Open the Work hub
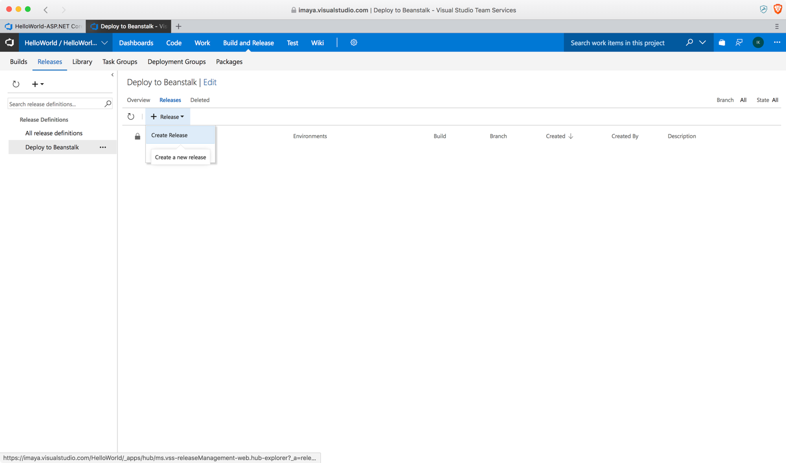The height and width of the screenshot is (463, 786). click(202, 43)
